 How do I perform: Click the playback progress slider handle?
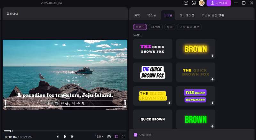tap(12, 131)
